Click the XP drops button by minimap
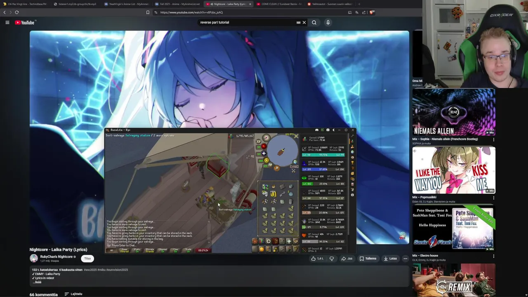Viewport: 528px width, 297px height. [259, 141]
